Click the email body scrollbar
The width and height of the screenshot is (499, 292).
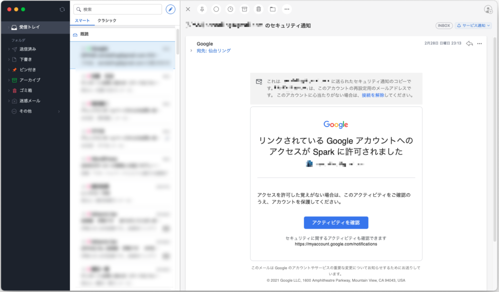(x=495, y=139)
